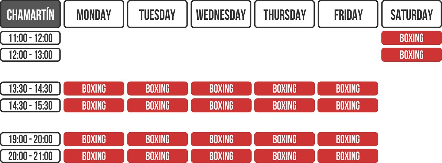
Task: Click the 13:30 - 14:30 time slot
Action: click(30, 88)
